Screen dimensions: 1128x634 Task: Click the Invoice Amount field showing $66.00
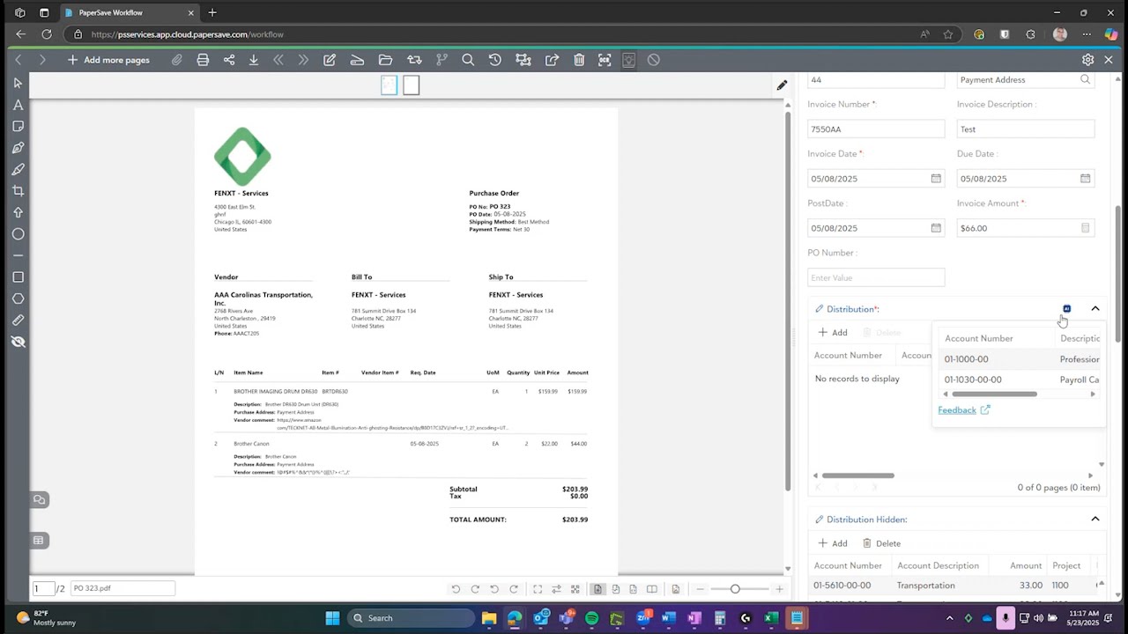click(1026, 228)
